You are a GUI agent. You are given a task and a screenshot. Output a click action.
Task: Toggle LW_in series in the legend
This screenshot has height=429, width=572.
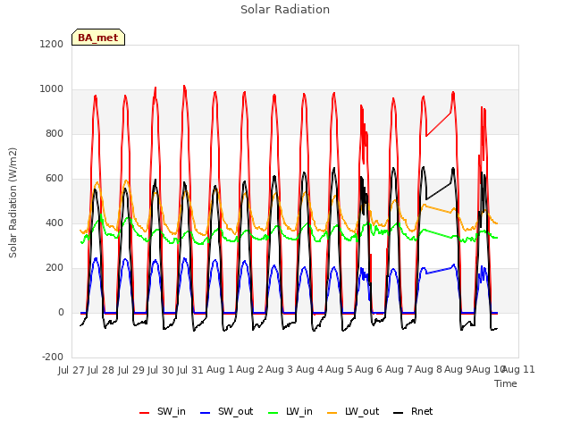290,411
